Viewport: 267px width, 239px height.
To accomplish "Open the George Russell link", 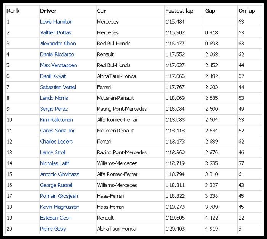I will pos(56,185).
